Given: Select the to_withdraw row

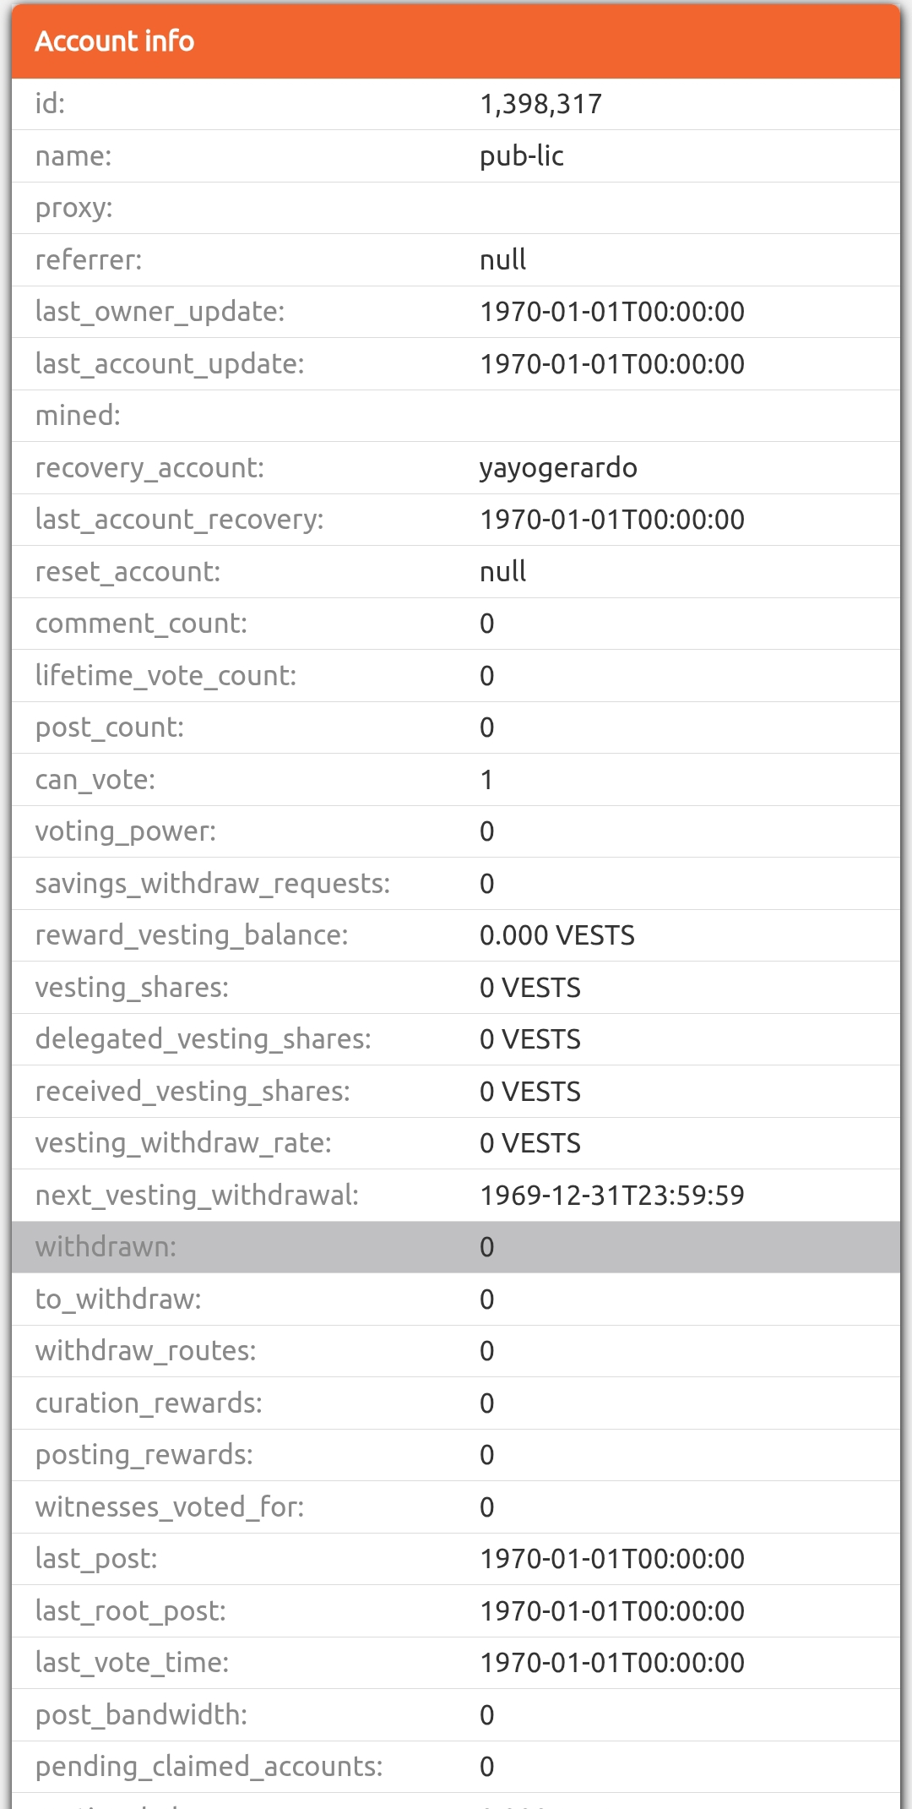Looking at the screenshot, I should [456, 1300].
